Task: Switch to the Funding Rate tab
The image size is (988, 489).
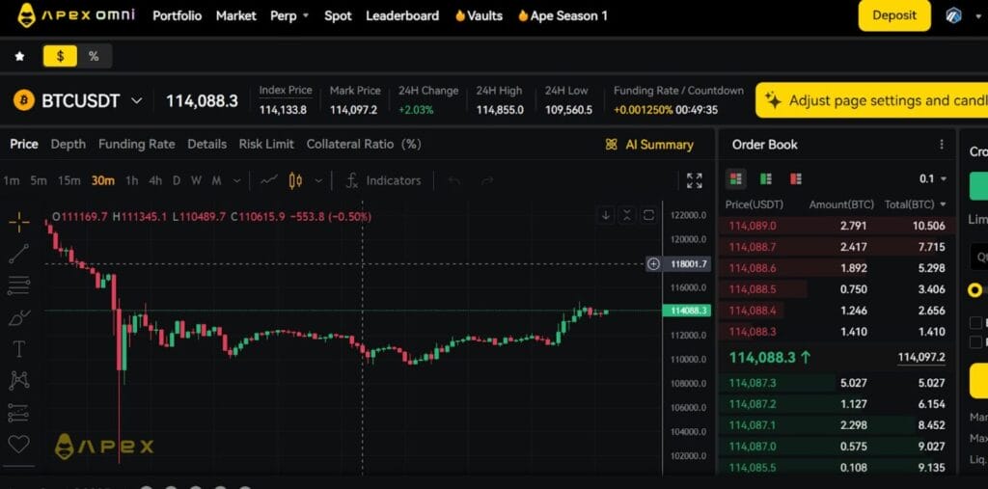Action: [137, 145]
